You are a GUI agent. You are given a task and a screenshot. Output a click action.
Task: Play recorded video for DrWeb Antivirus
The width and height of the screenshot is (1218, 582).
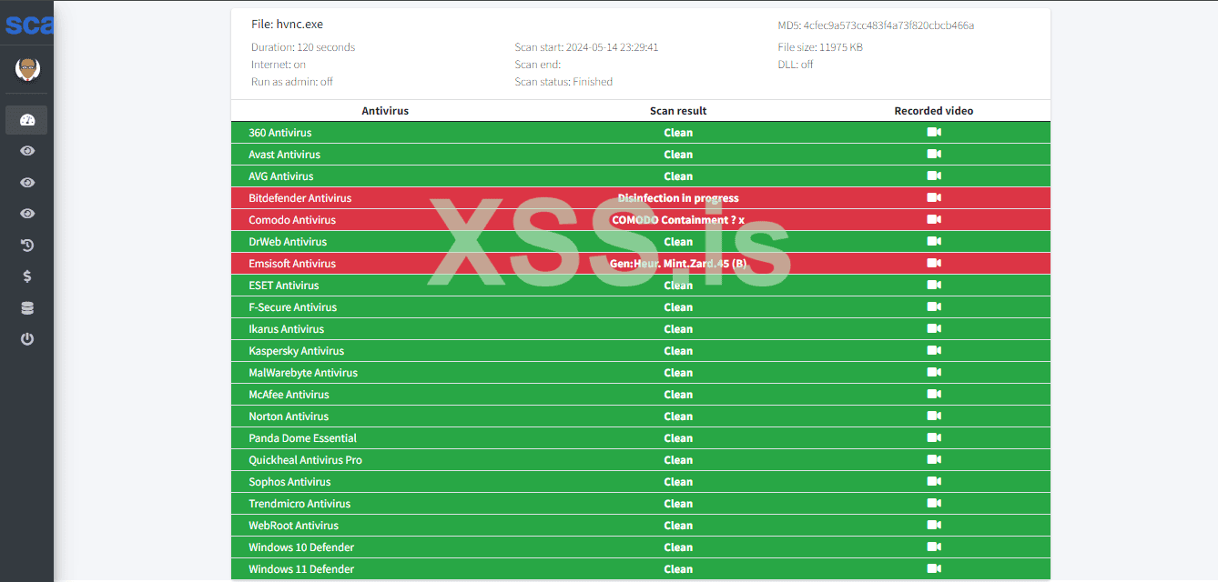(934, 241)
